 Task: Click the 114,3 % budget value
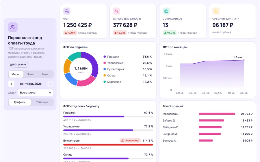point(148,140)
